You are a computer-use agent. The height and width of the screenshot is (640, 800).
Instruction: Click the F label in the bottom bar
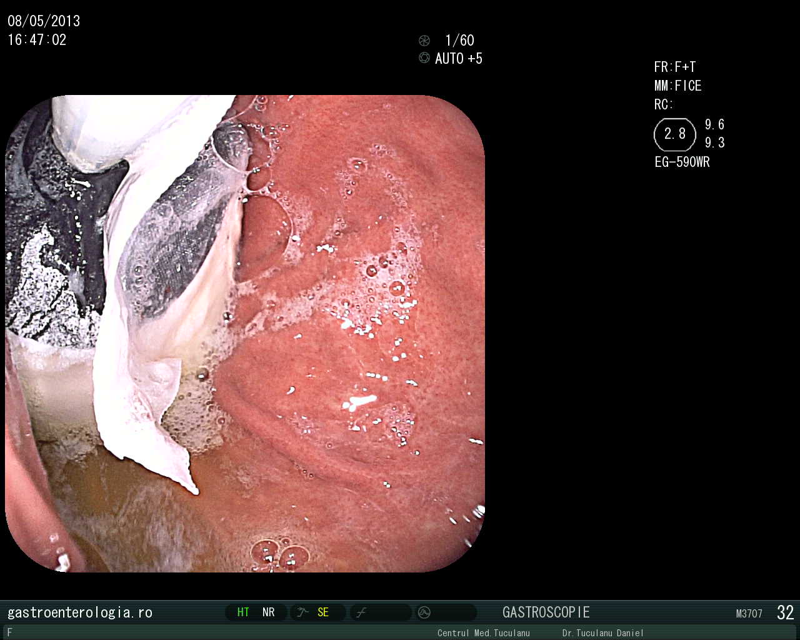click(x=10, y=632)
